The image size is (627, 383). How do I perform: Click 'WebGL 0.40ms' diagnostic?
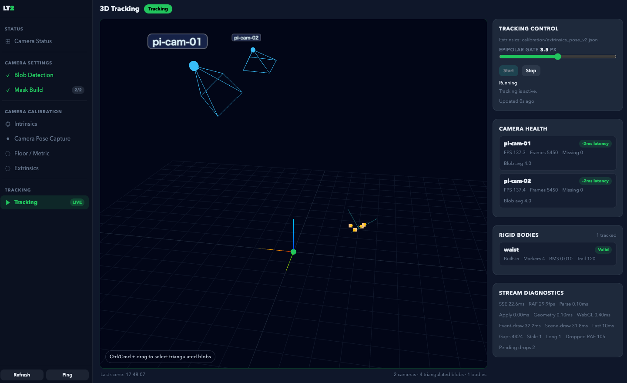593,315
